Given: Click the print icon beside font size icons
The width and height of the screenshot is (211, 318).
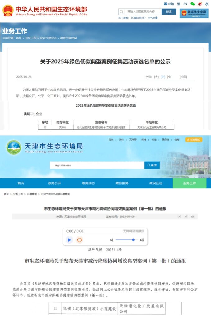Looking at the screenshot, I should [x=192, y=216].
